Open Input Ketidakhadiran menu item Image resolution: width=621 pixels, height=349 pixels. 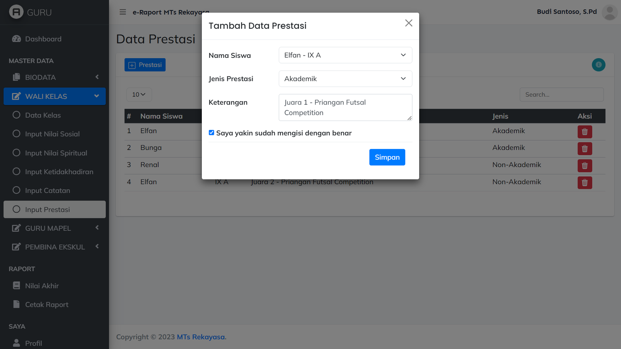tap(59, 172)
